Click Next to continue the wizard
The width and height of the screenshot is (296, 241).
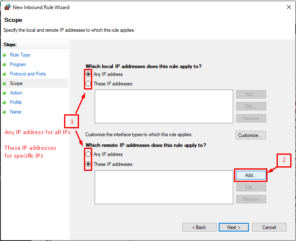234,227
